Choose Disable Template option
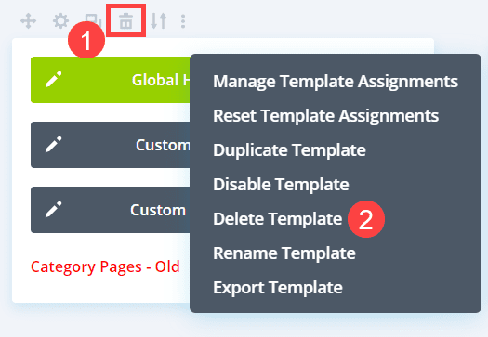488x337 pixels. point(281,185)
